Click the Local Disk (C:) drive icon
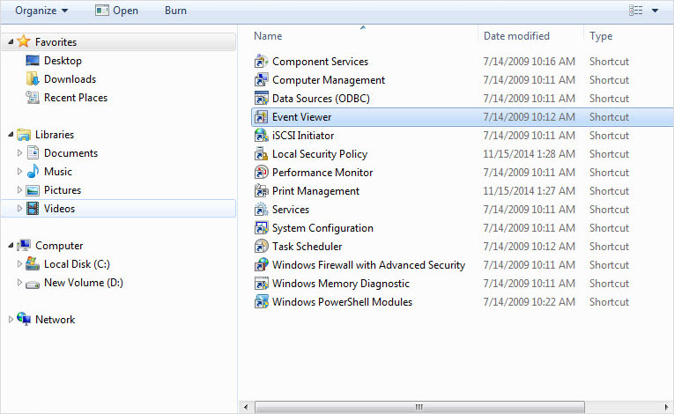 click(33, 263)
